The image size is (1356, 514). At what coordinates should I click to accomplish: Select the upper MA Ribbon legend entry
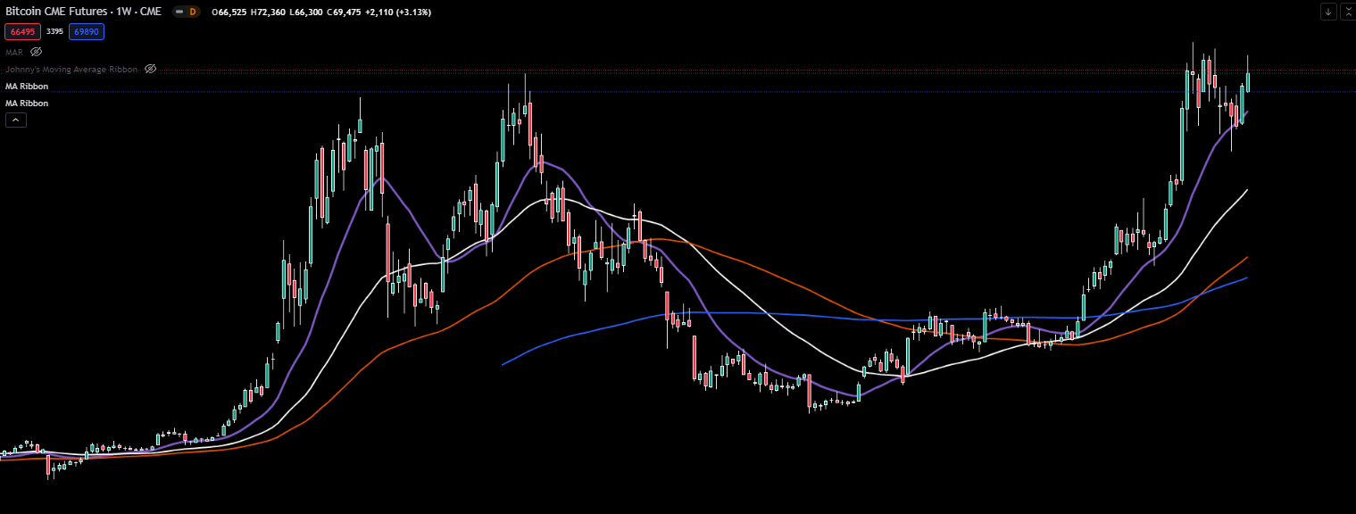(x=27, y=87)
